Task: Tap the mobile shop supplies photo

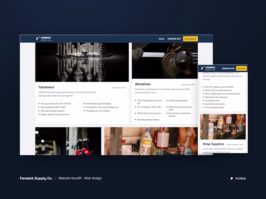Action: point(223,127)
